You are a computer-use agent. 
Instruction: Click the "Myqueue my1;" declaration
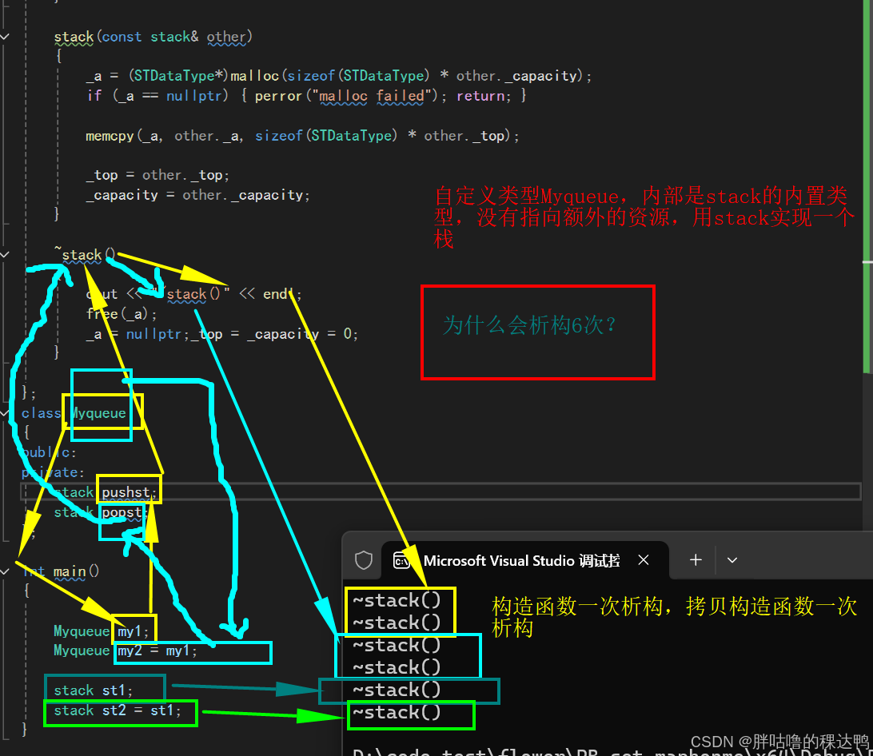coord(102,631)
